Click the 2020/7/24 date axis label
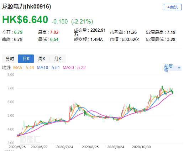This screenshot has width=184, height=151. pyautogui.click(x=65, y=147)
